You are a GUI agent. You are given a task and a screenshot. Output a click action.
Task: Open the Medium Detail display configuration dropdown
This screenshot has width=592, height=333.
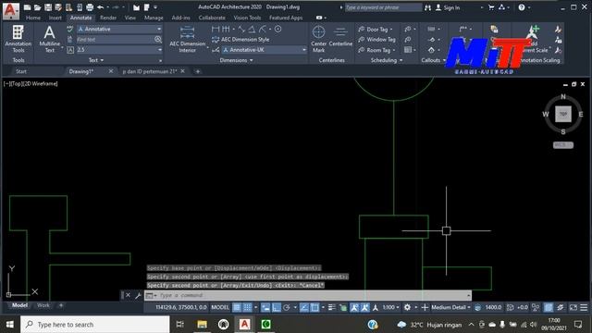[450, 307]
